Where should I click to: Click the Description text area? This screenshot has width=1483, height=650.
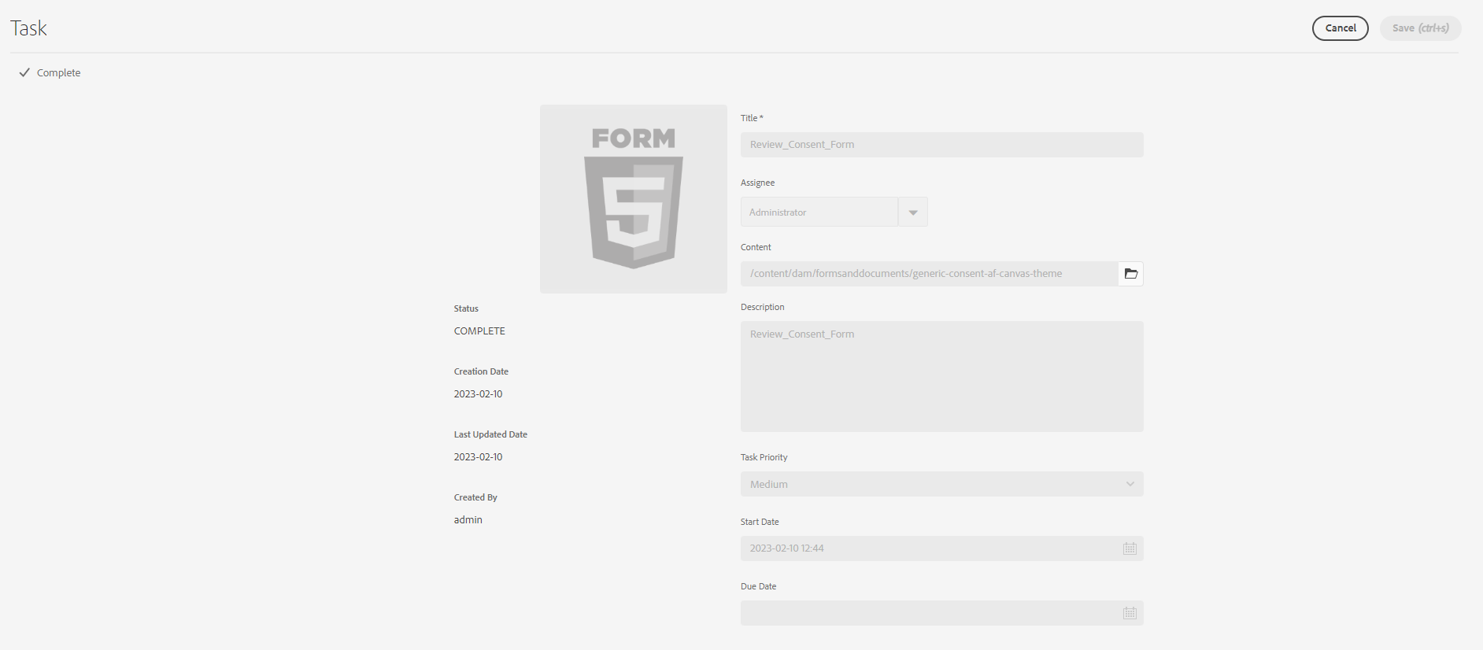(941, 376)
